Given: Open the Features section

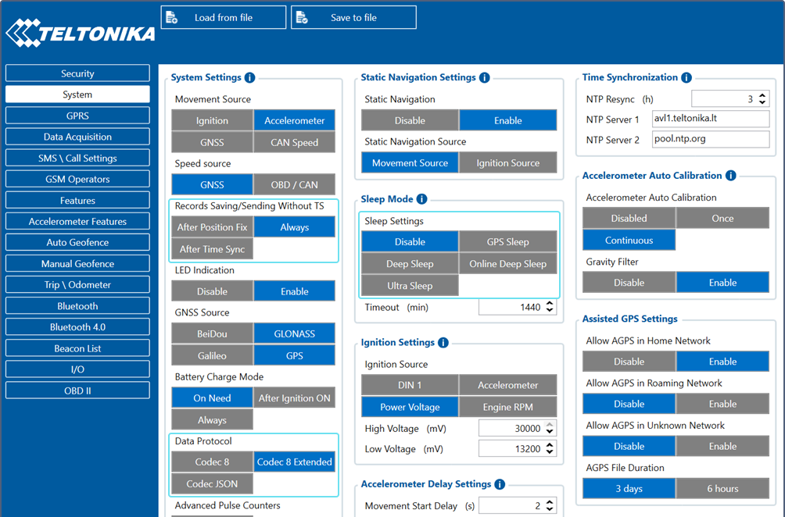Looking at the screenshot, I should tap(77, 201).
